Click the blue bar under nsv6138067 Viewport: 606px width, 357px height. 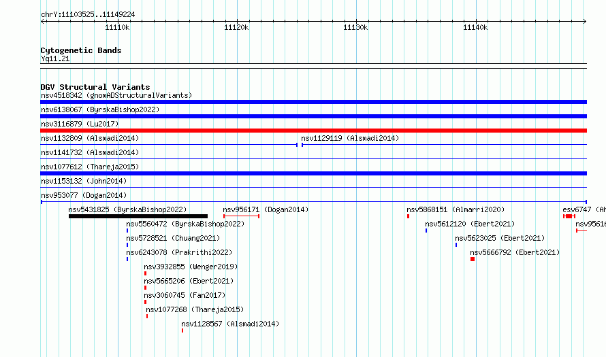point(313,116)
